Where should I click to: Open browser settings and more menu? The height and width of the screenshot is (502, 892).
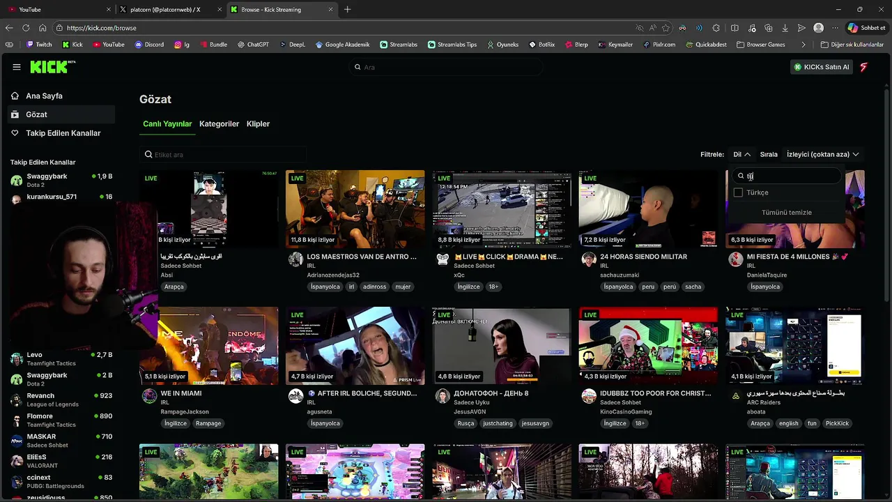(x=835, y=28)
